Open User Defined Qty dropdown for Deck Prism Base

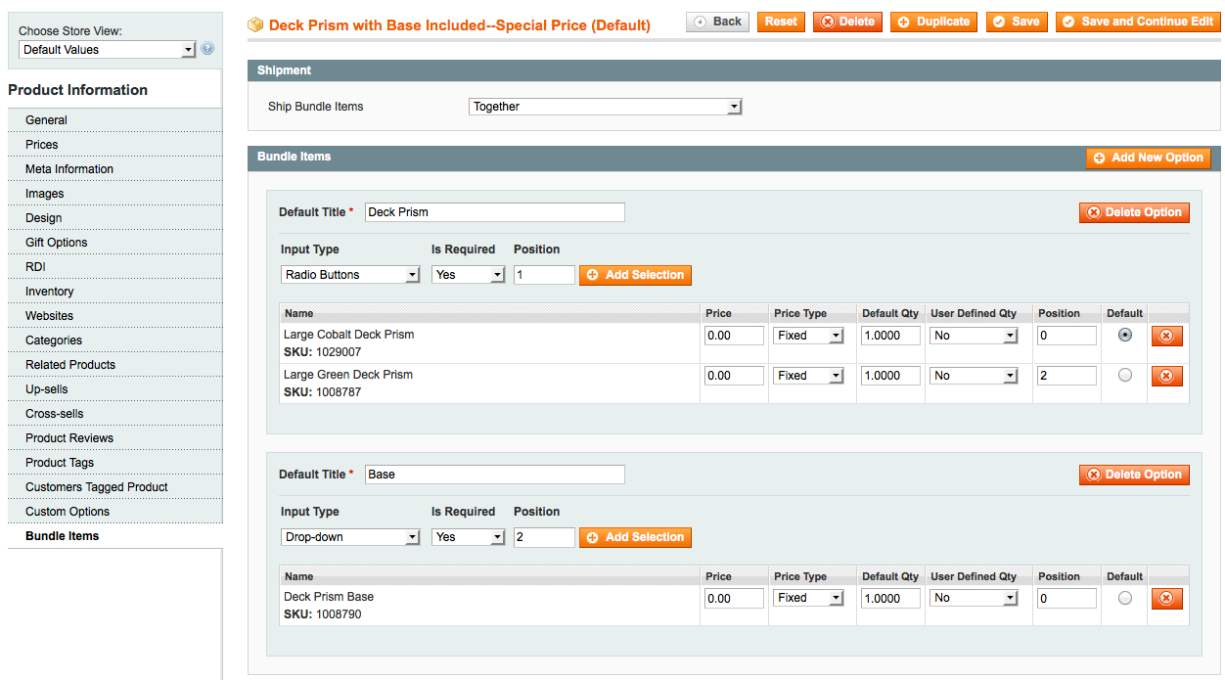975,598
